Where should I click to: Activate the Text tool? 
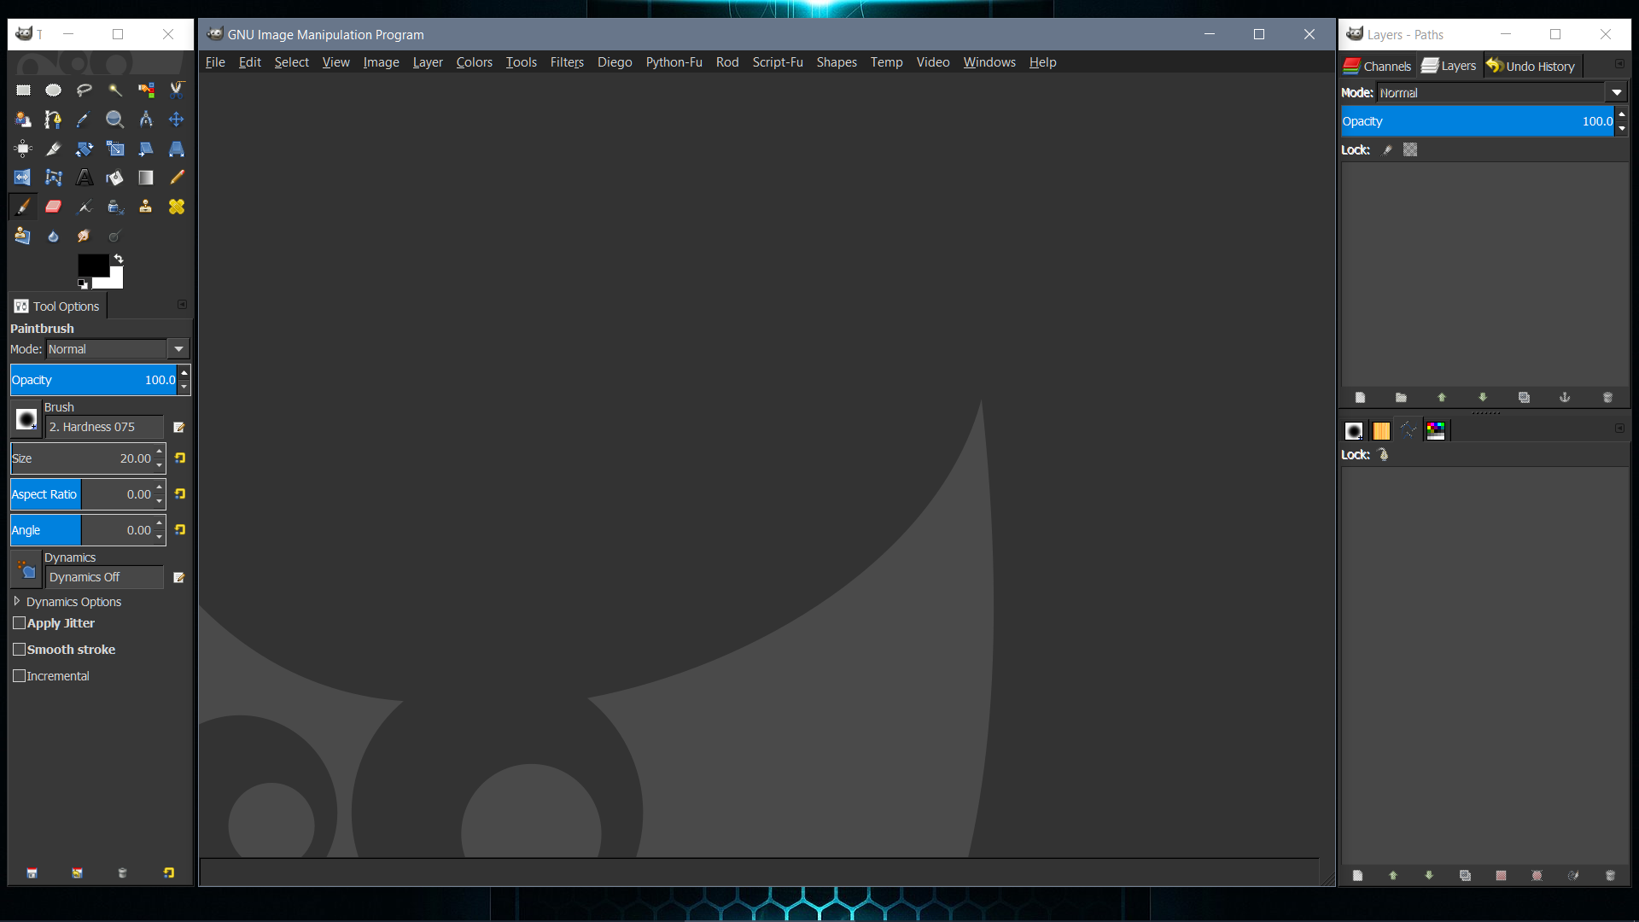(84, 178)
